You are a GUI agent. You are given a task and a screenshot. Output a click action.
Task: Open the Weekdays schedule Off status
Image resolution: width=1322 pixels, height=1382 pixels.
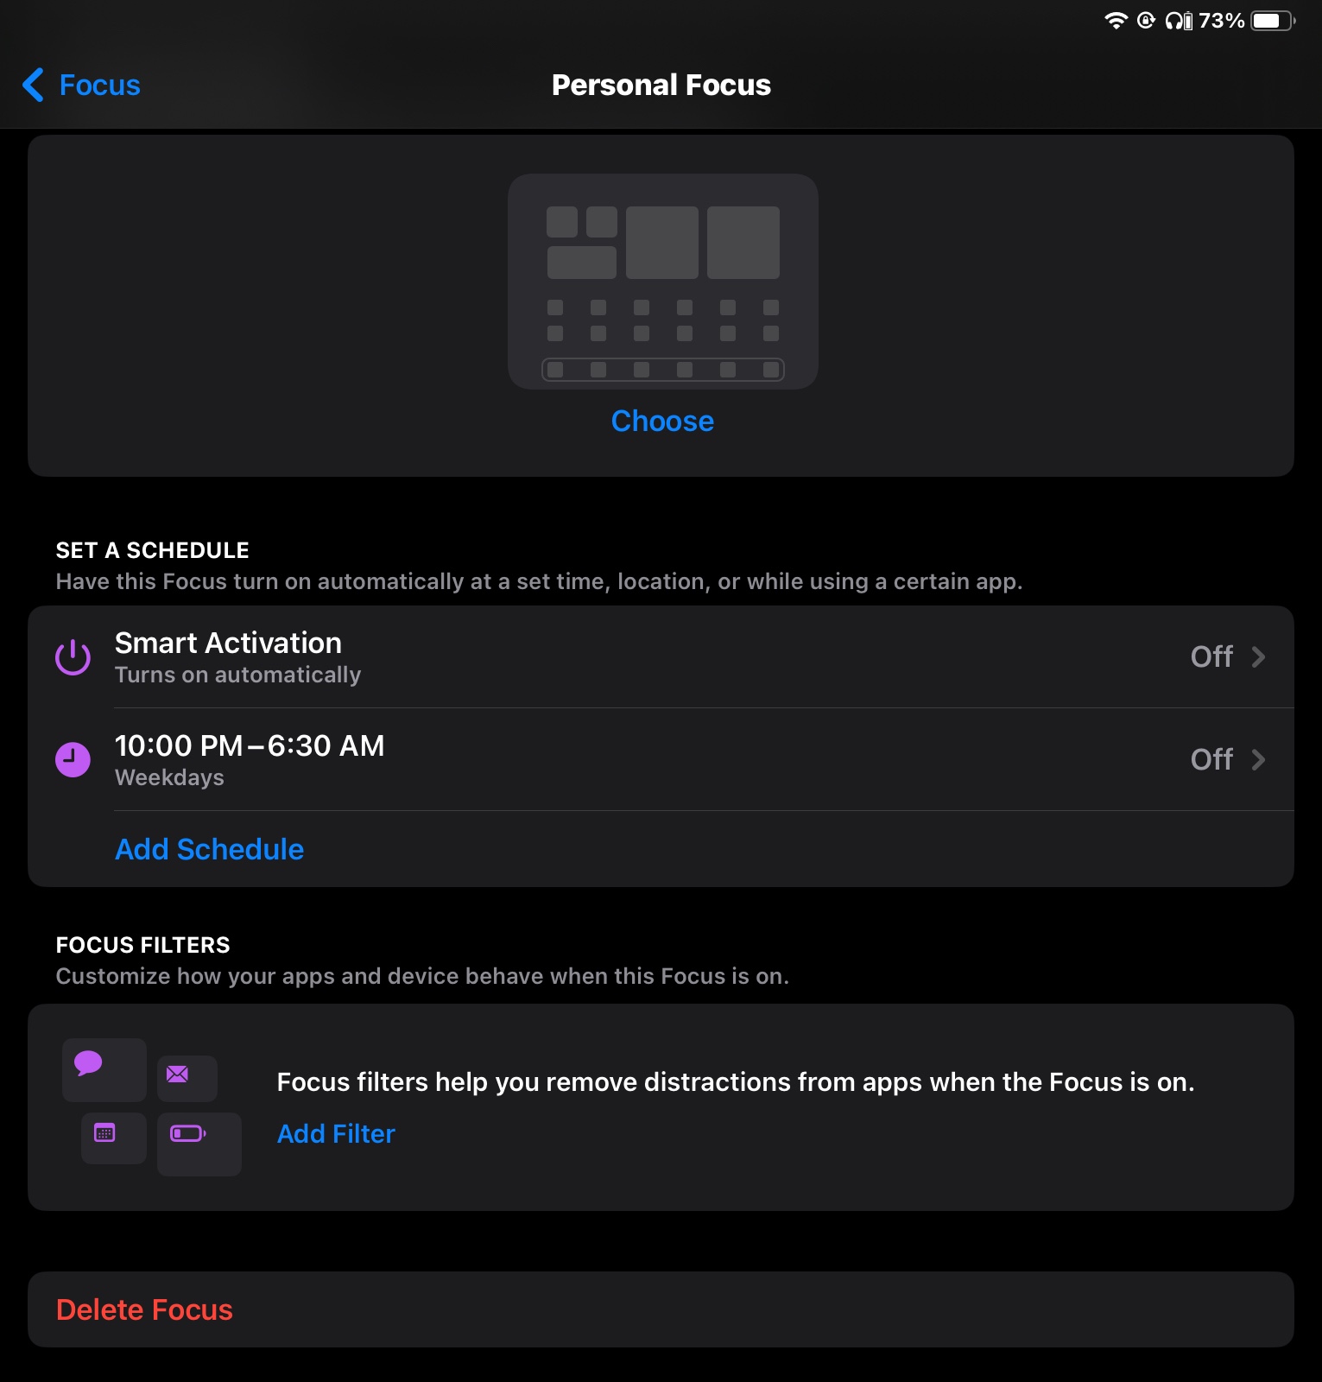[x=1211, y=760]
